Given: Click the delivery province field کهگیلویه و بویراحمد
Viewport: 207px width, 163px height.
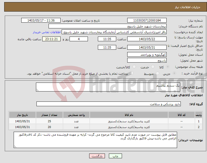Looking at the screenshot, I should click(x=147, y=54).
